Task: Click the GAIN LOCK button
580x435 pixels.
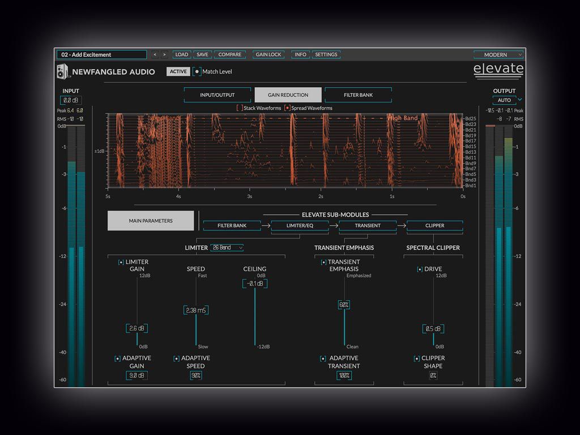Action: pos(268,54)
